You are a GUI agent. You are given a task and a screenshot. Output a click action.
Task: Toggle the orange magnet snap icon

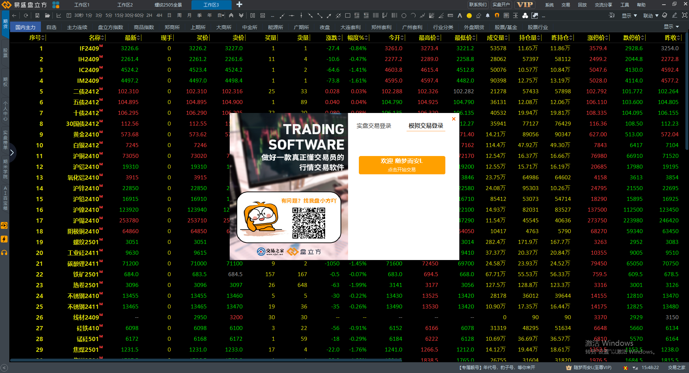click(x=497, y=15)
